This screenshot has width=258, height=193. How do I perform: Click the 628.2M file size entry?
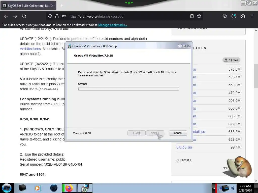[234, 139]
